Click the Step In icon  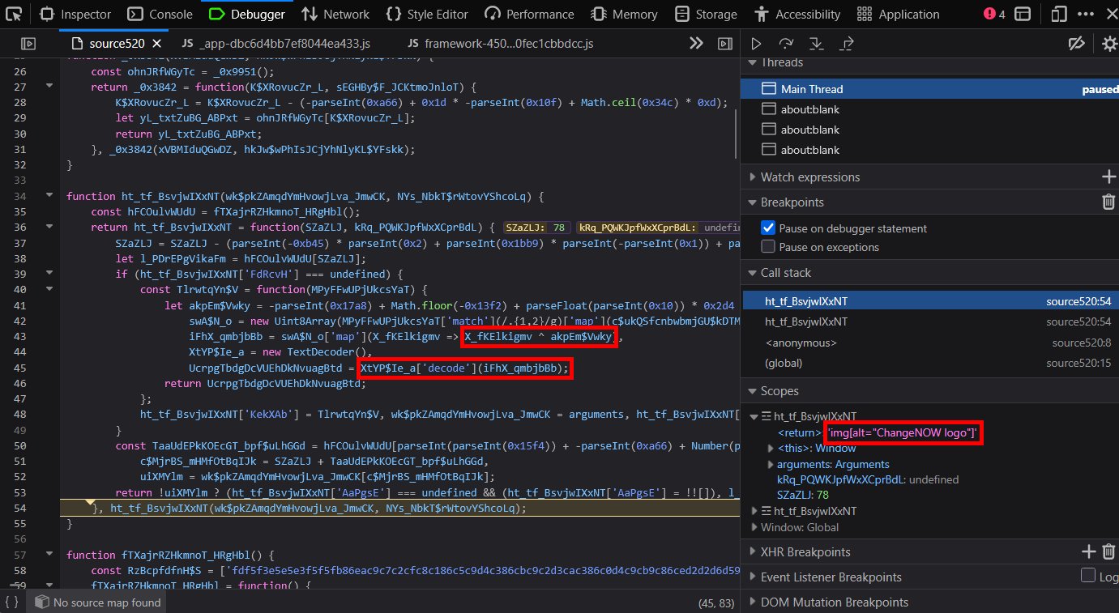pyautogui.click(x=816, y=44)
